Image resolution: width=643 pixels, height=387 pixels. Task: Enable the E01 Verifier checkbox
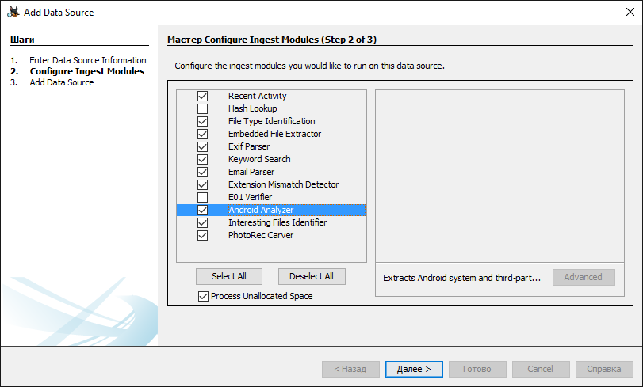[203, 197]
